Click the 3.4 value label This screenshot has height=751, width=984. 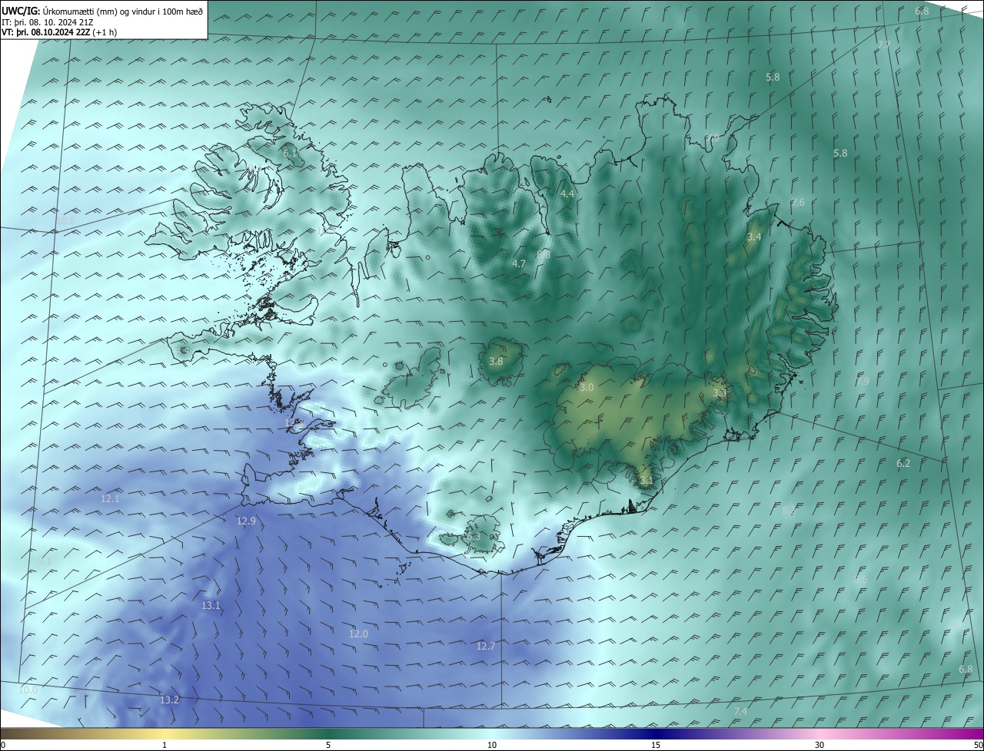point(754,237)
